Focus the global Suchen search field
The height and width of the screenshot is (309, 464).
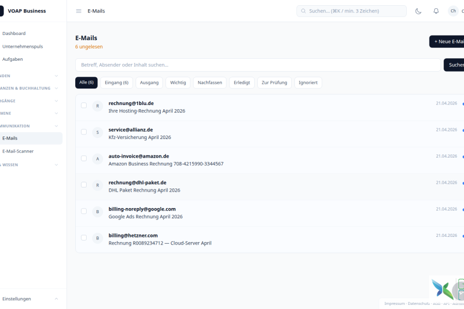pos(352,11)
